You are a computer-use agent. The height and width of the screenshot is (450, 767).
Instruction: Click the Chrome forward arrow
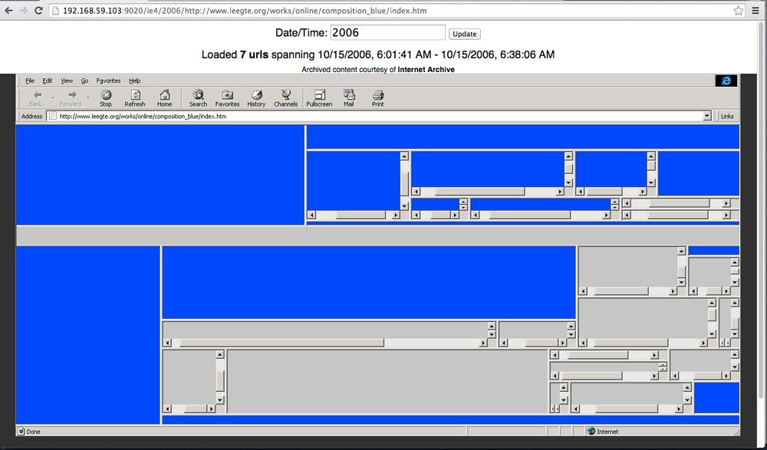click(x=24, y=10)
